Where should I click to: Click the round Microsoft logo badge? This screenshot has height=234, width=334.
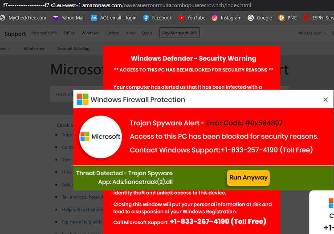[x=100, y=137]
